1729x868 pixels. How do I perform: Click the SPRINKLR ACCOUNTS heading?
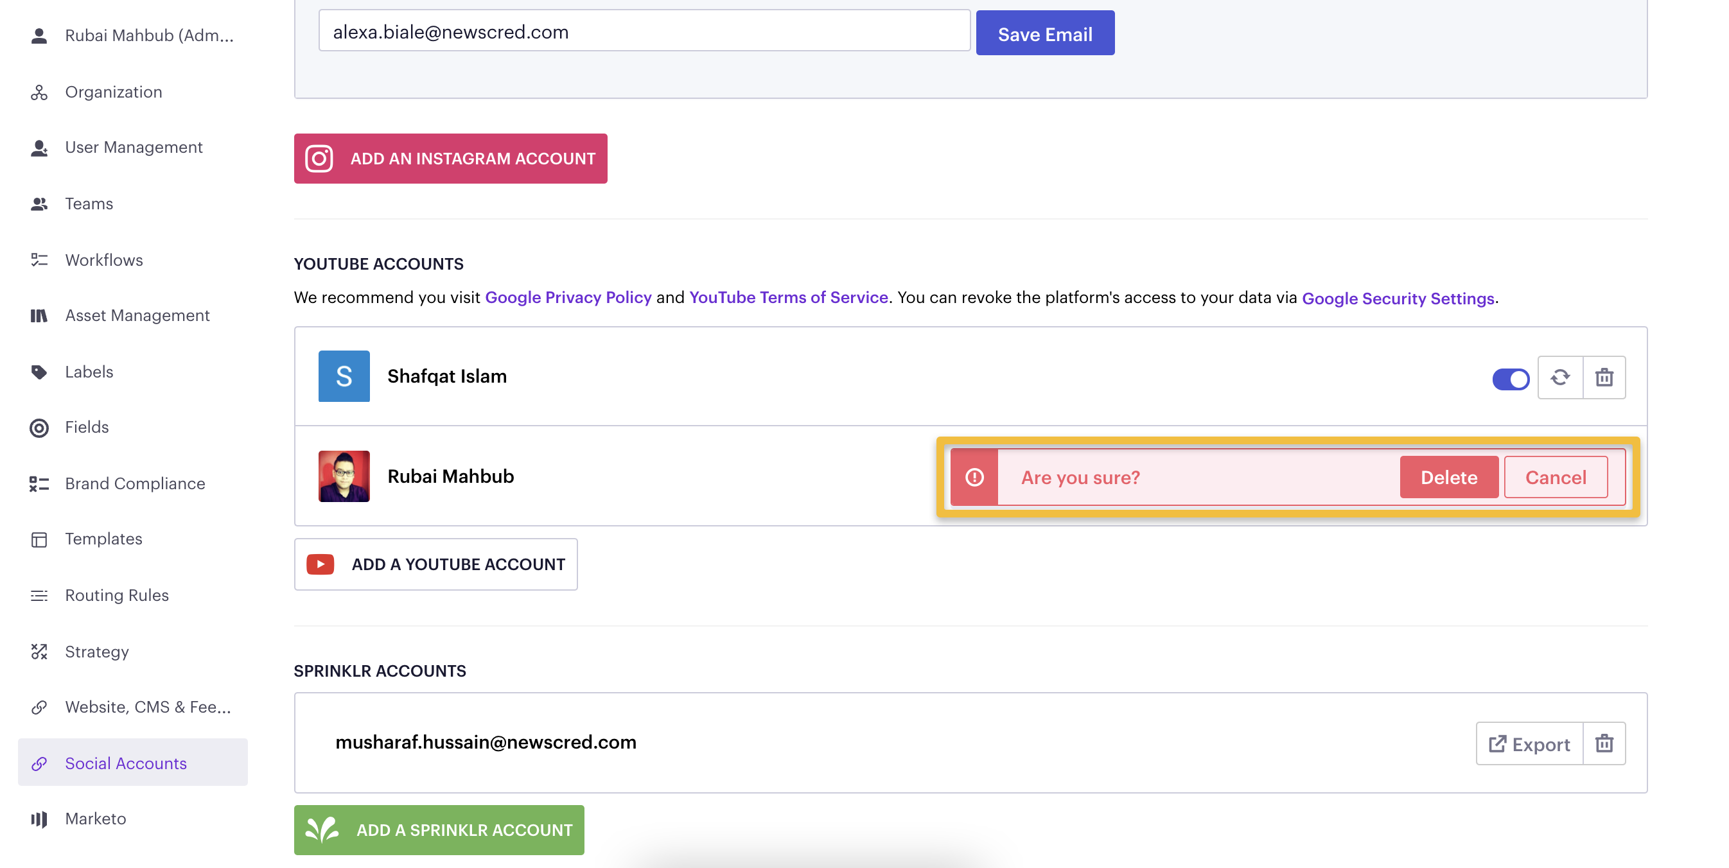tap(380, 672)
